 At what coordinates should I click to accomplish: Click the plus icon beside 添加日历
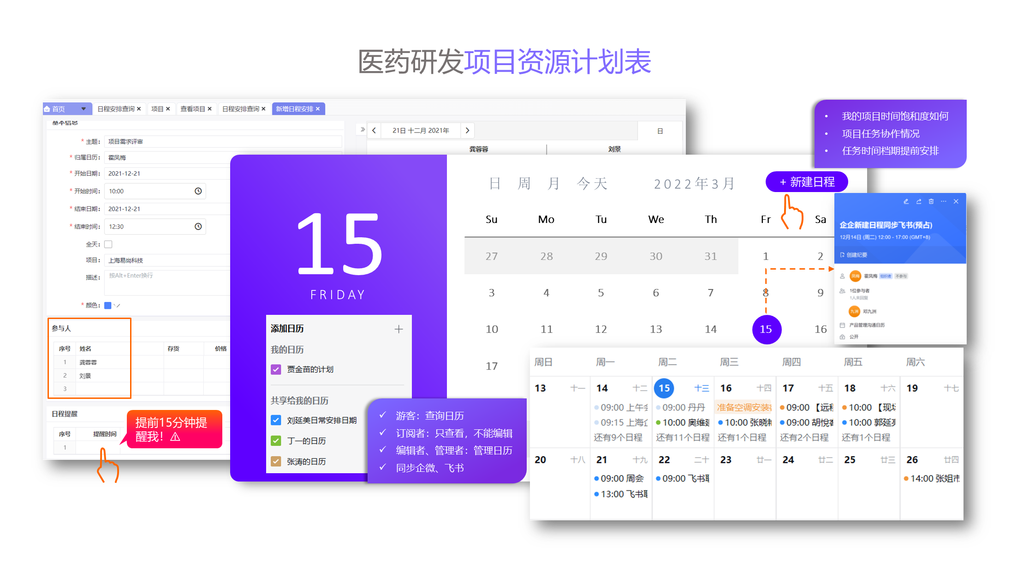point(398,329)
